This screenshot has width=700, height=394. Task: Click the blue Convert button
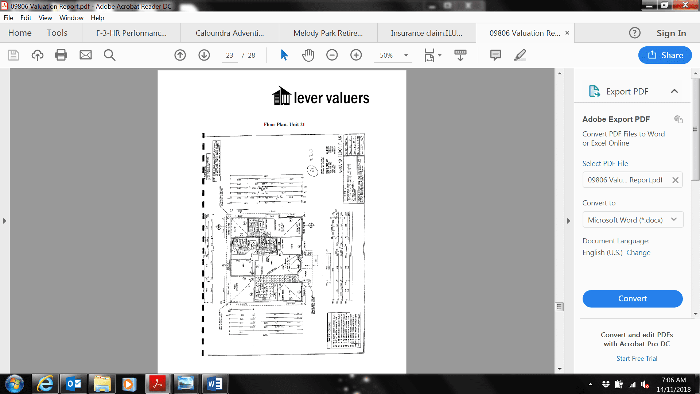point(632,298)
